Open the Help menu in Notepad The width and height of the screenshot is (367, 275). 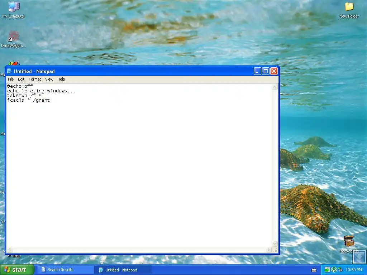pyautogui.click(x=61, y=79)
